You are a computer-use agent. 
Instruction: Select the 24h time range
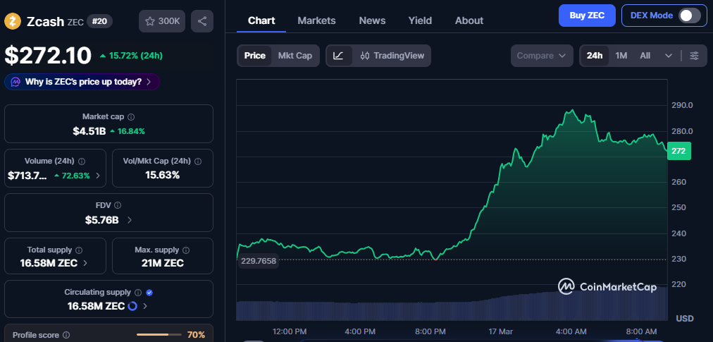pyautogui.click(x=595, y=56)
